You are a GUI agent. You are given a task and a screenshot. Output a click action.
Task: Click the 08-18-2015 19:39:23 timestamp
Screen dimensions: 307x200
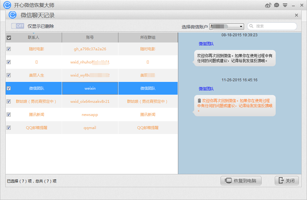click(239, 35)
